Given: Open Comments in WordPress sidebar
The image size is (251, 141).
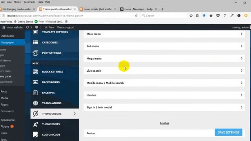Looking at the screenshot, I should point(7,111).
